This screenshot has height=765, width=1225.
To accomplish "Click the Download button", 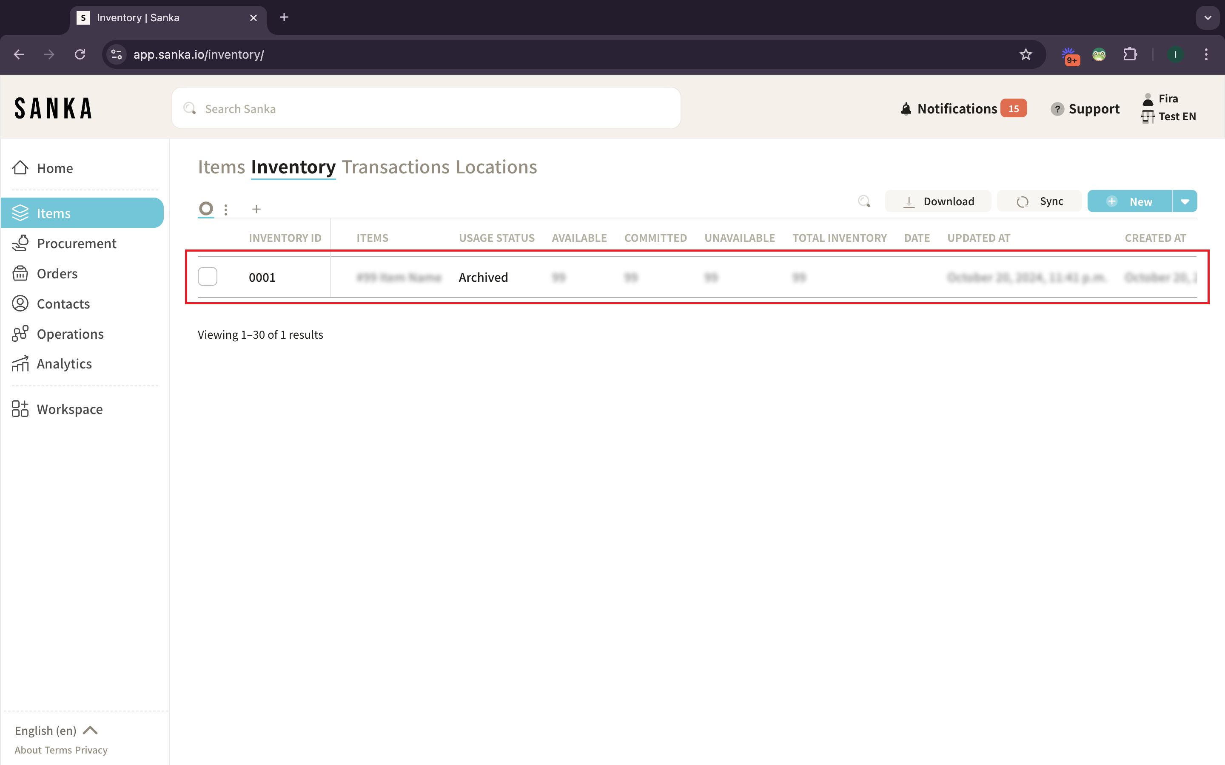I will point(938,201).
